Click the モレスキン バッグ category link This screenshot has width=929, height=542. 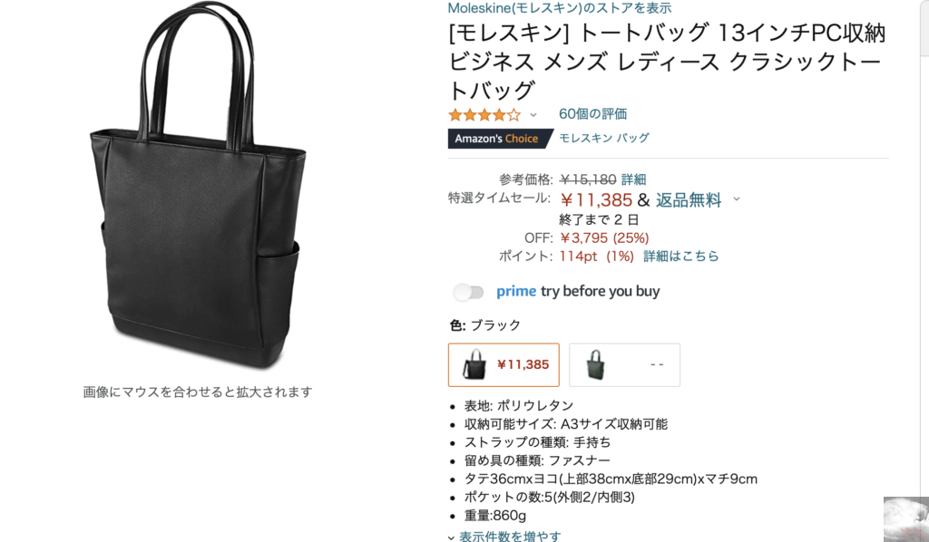click(603, 138)
